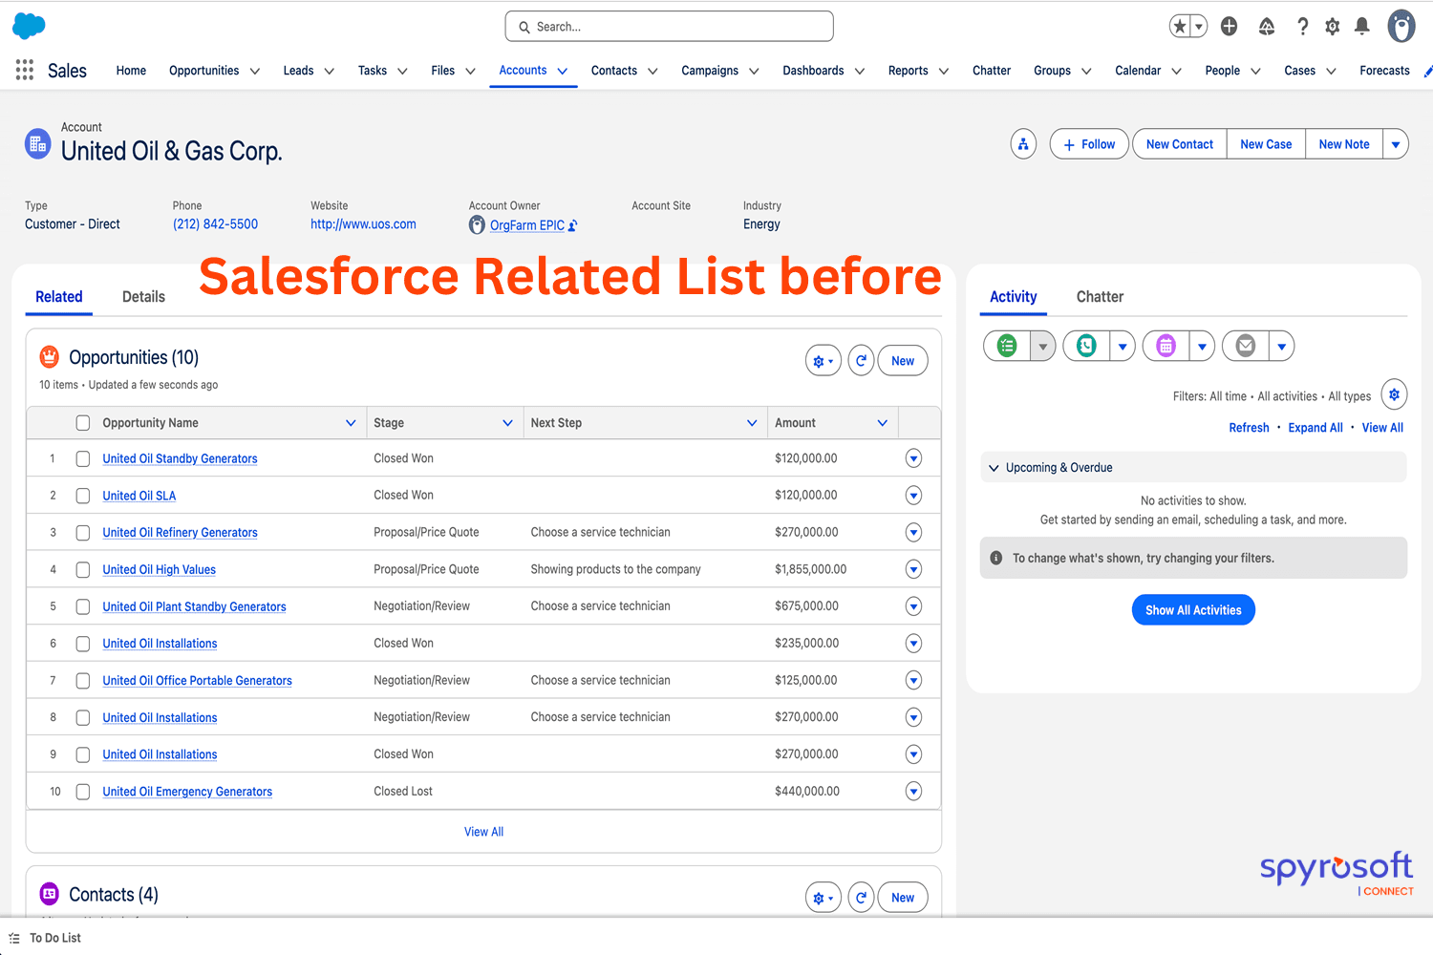Open the http://www.uos.com website link
1433x955 pixels.
tap(363, 224)
